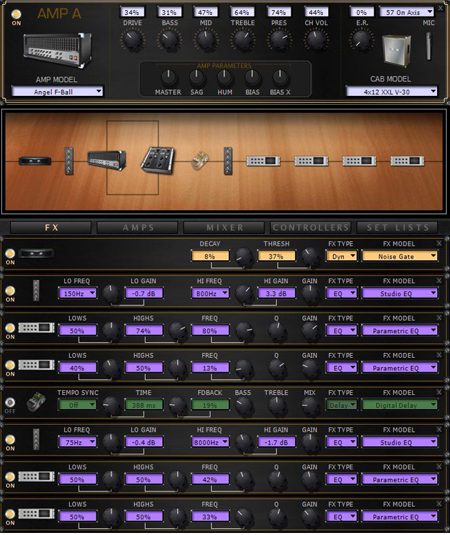Remove the 75Hz Studio EQ effect
450x535 pixels.
point(439,429)
